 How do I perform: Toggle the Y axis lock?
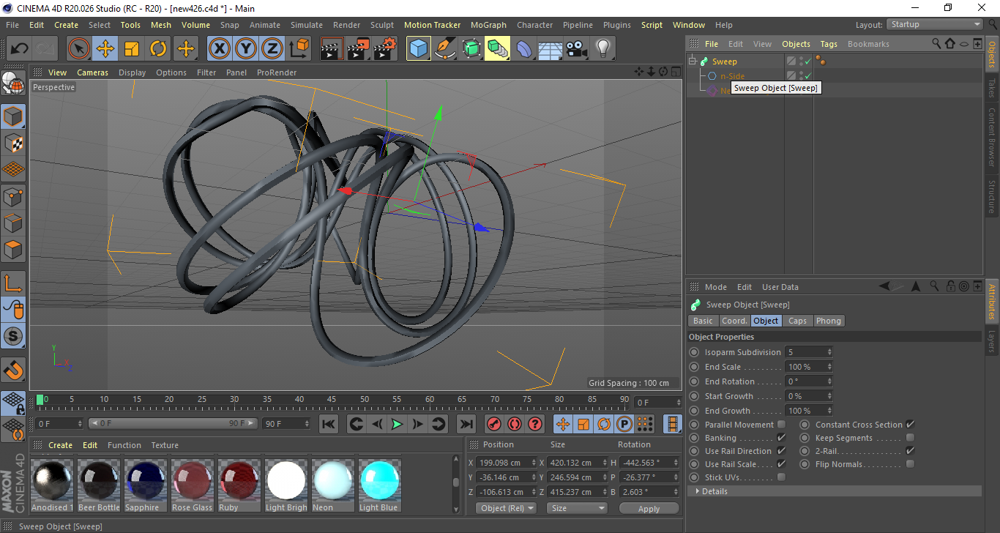click(x=245, y=49)
